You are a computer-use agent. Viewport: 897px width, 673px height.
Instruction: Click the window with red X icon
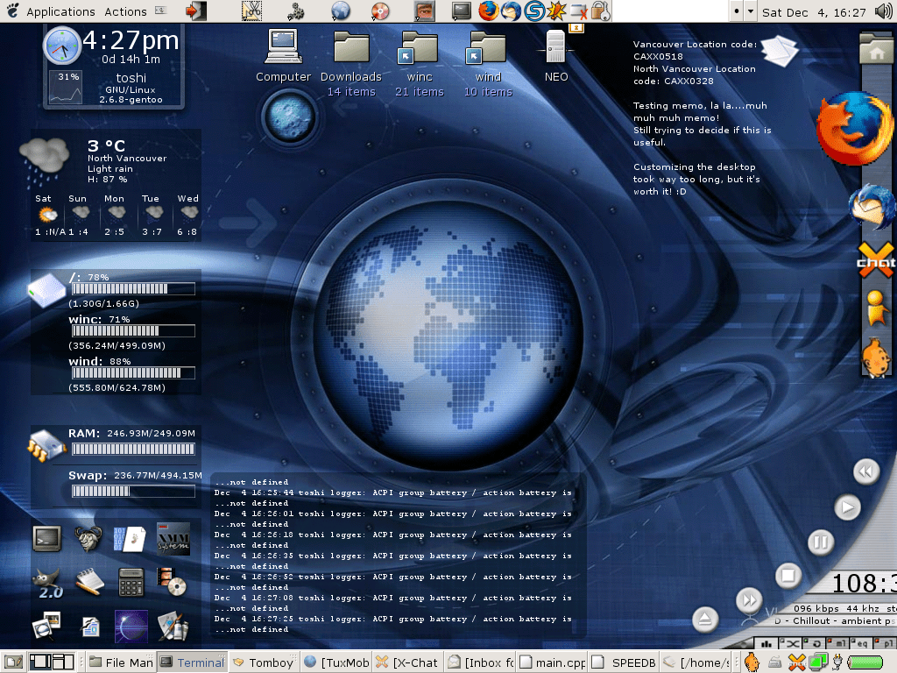579,11
